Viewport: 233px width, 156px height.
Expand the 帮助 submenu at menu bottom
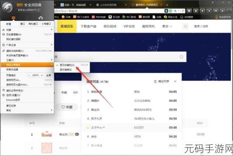pos(27,110)
